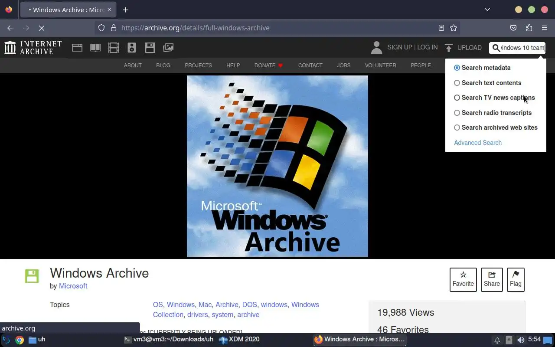Switch to the terminal vm3@vm3 taskbar window
Viewport: 555px width, 347px height.
169,340
